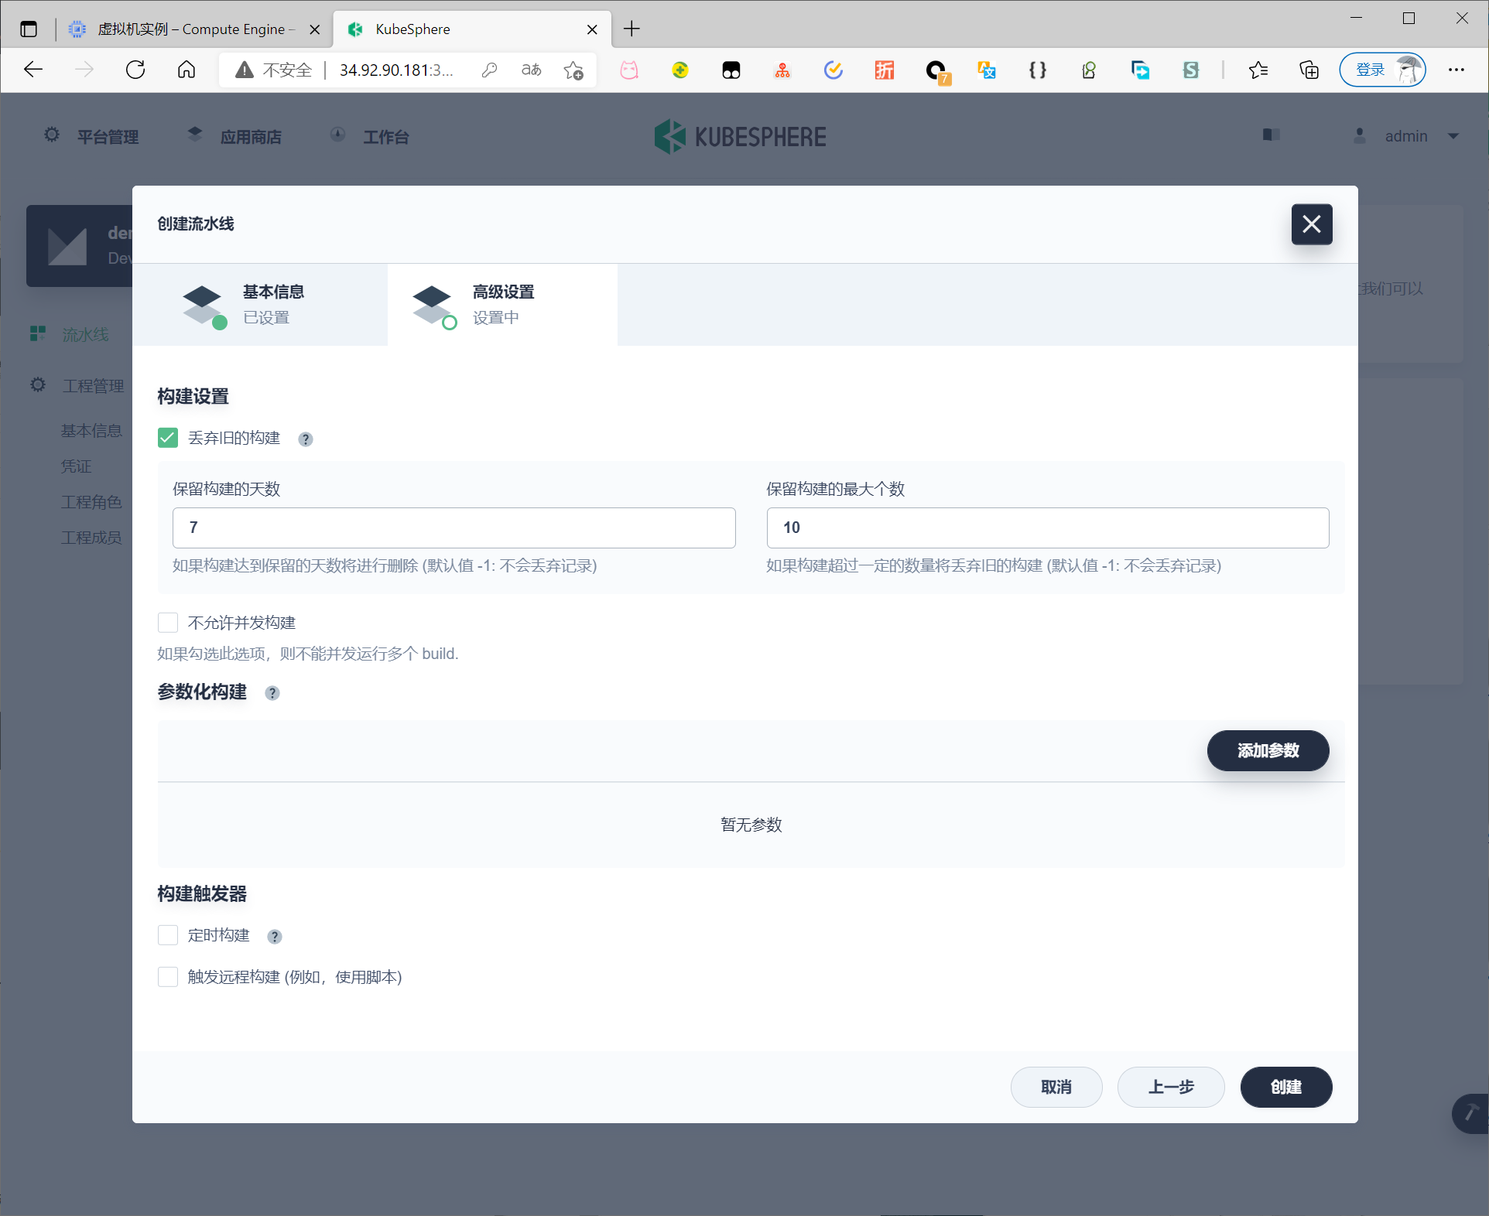Screen dimensions: 1489x1216
Task: Click help icon next to 定时构建
Action: tap(275, 937)
